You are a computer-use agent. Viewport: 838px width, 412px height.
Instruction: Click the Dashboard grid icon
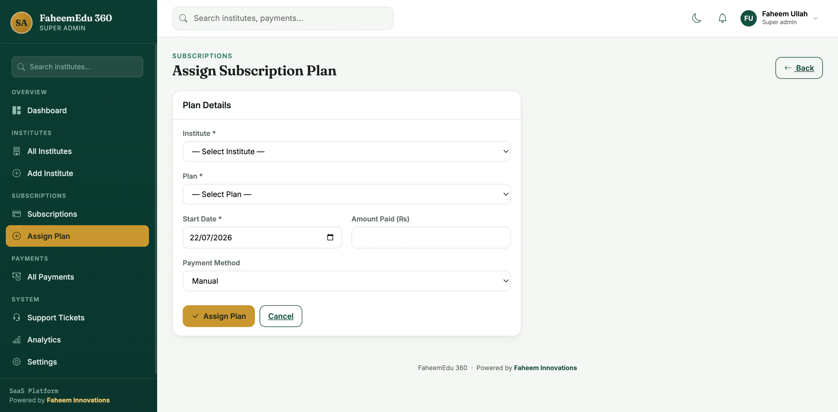(17, 110)
